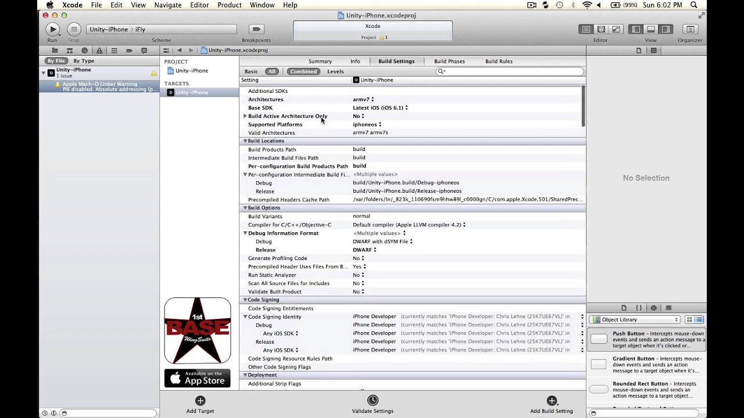This screenshot has width=744, height=418.
Task: Select the Standard editor button
Action: 586,29
